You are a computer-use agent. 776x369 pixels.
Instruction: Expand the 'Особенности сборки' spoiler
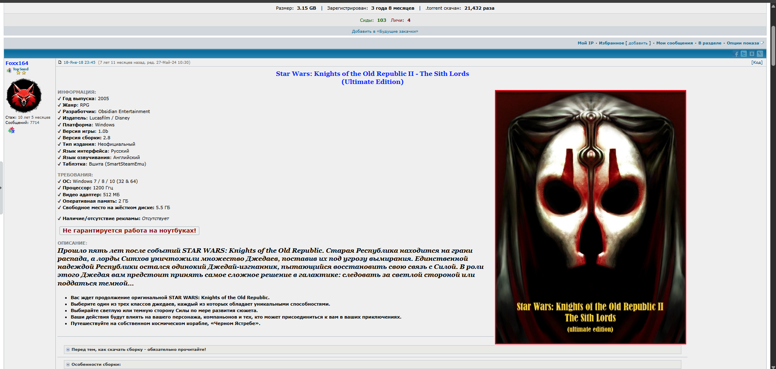(372, 364)
